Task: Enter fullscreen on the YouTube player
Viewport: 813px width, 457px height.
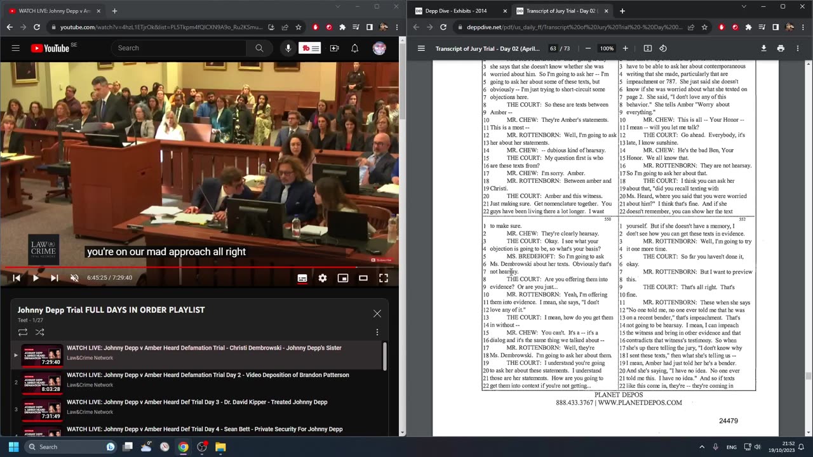Action: [384, 278]
